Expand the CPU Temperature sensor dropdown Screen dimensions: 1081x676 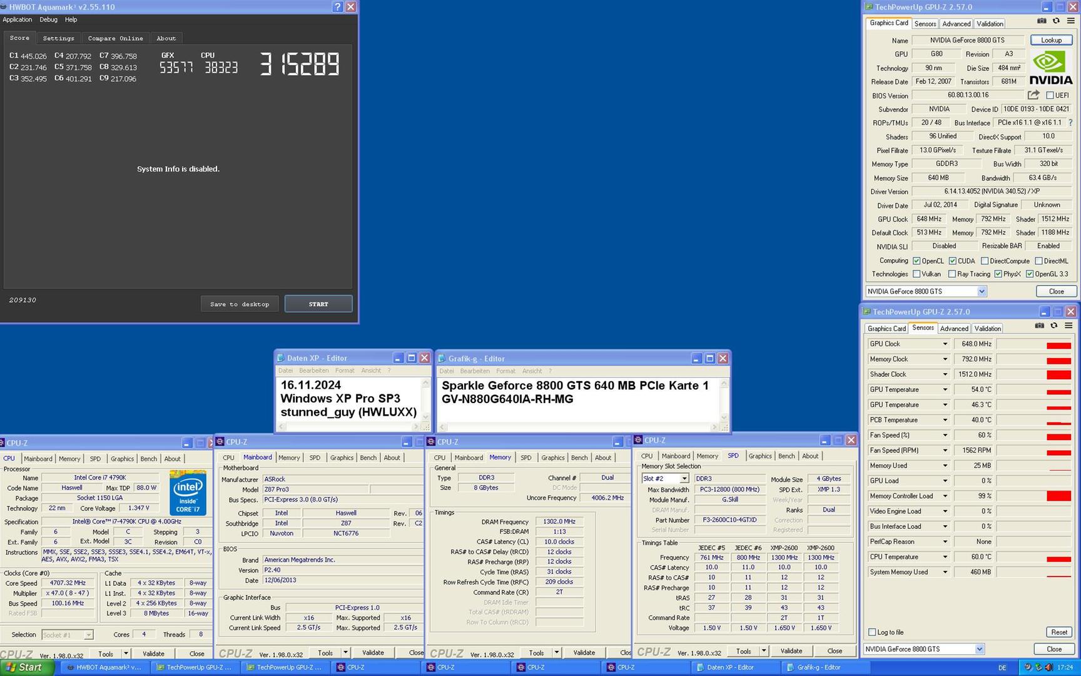[x=945, y=556]
